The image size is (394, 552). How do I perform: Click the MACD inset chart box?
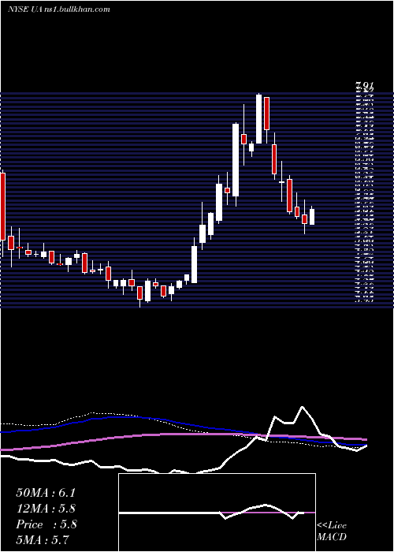tap(217, 513)
